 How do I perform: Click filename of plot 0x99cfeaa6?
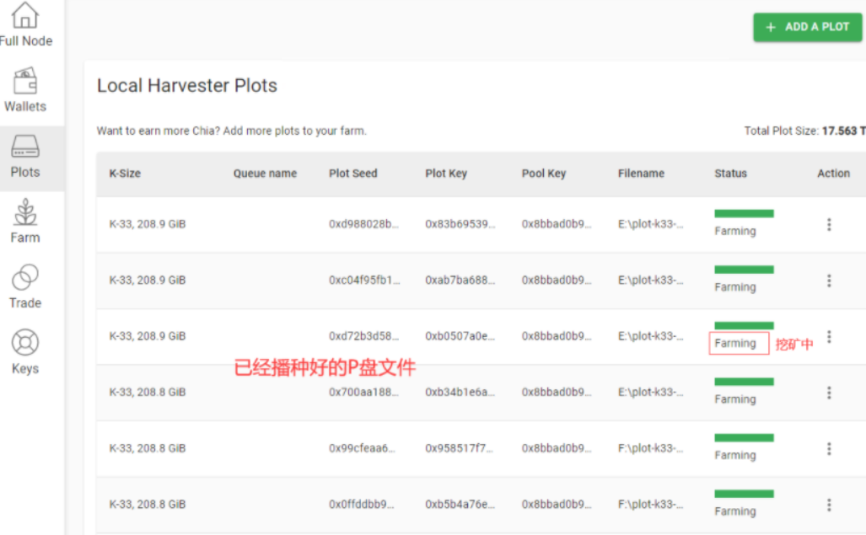(x=651, y=448)
